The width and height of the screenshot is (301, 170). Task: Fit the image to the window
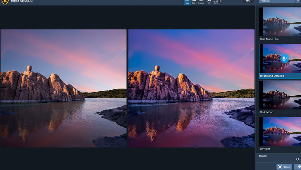(x=209, y=2)
